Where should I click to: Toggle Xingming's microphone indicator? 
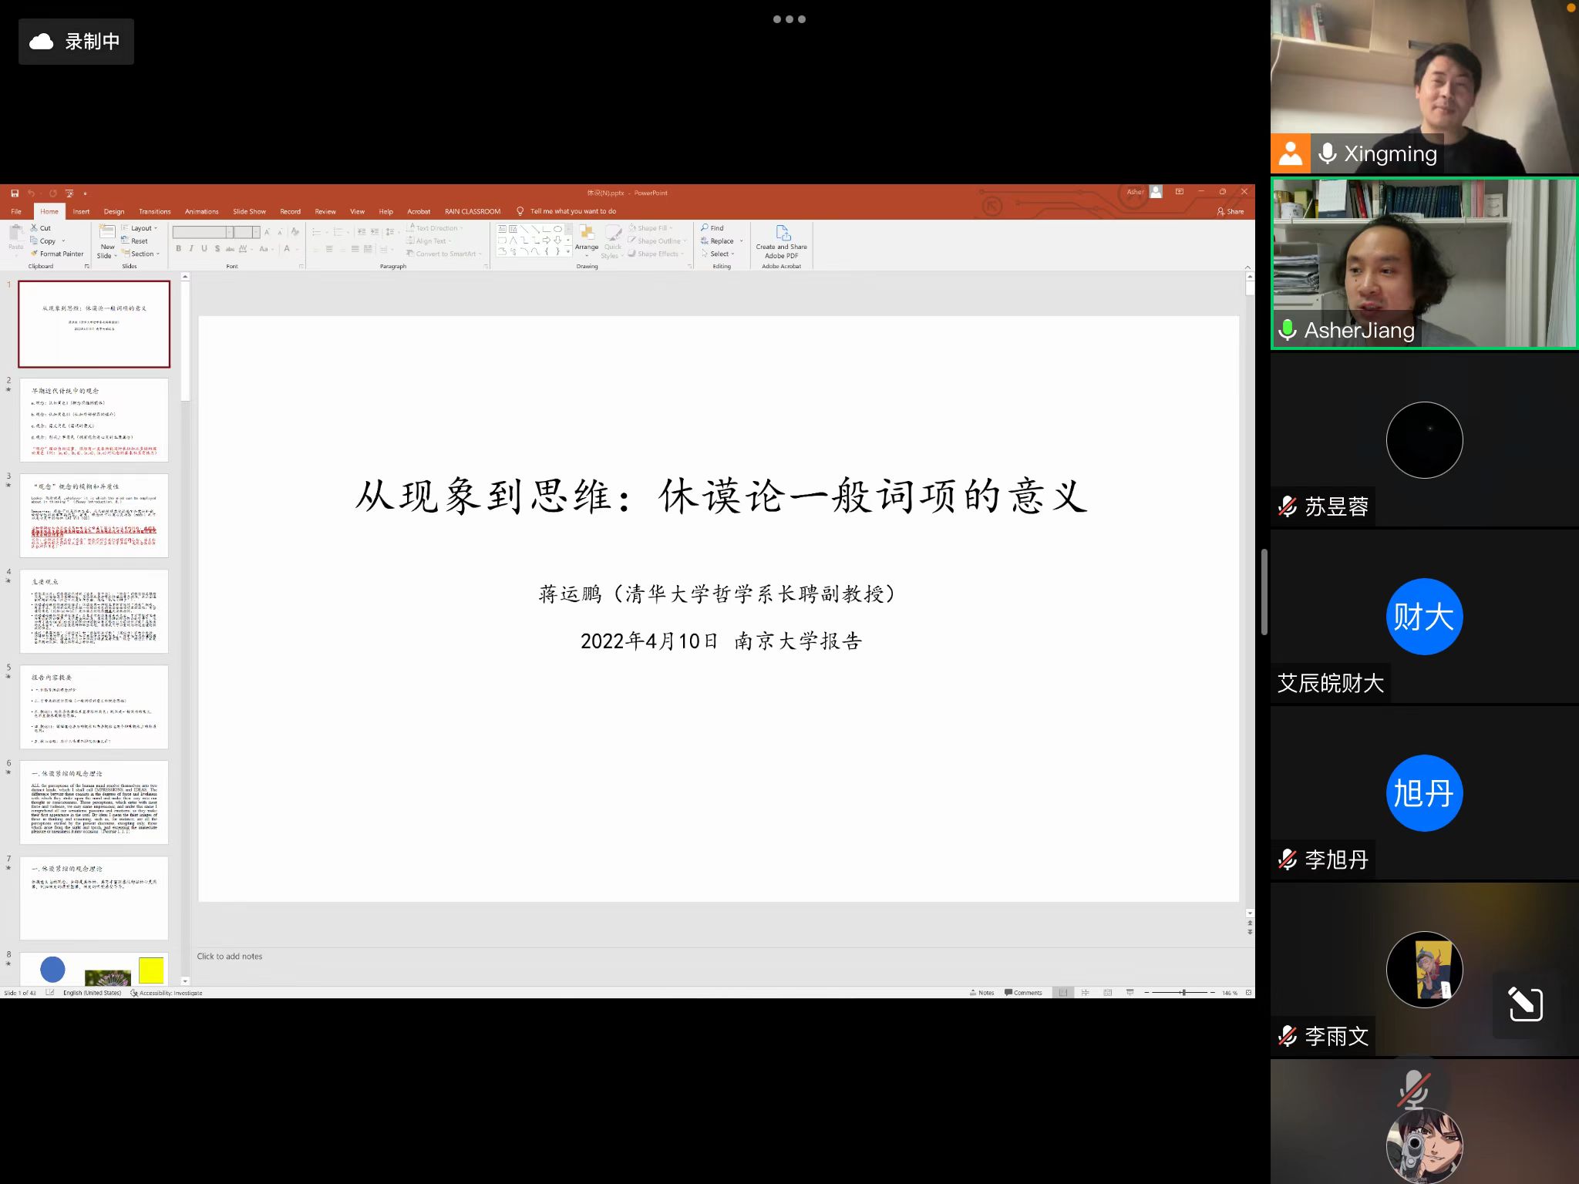point(1327,153)
